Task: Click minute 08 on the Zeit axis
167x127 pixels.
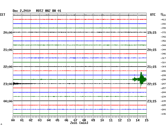Action: point(84,120)
